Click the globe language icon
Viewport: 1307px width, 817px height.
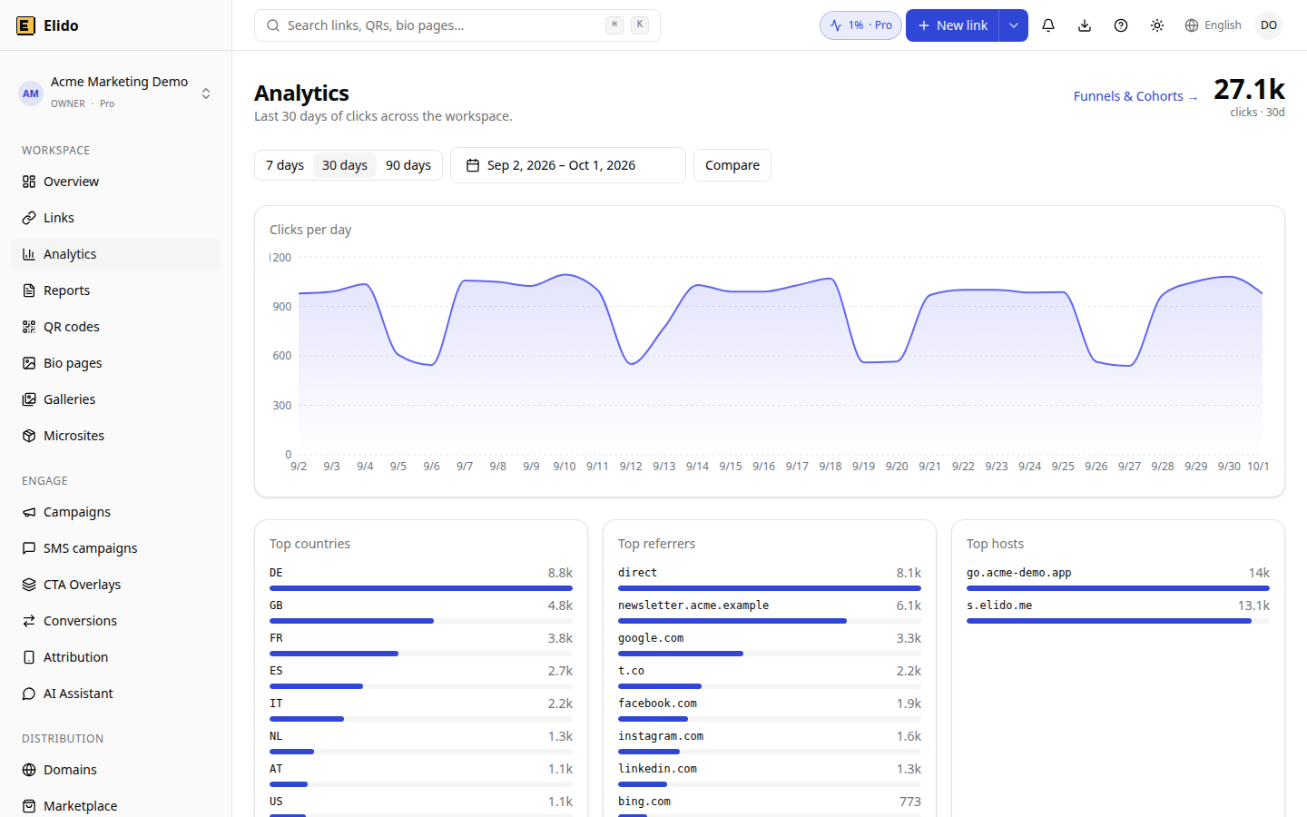point(1192,25)
